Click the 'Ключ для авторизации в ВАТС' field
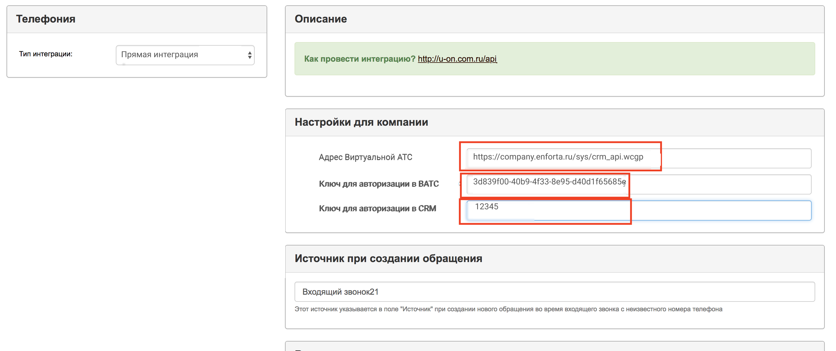The height and width of the screenshot is (351, 836). coord(639,184)
